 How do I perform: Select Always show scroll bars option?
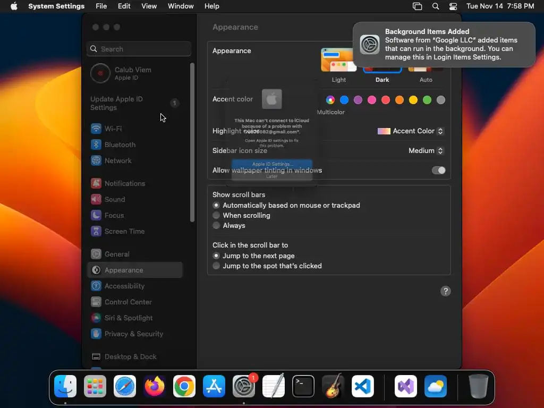[216, 225]
